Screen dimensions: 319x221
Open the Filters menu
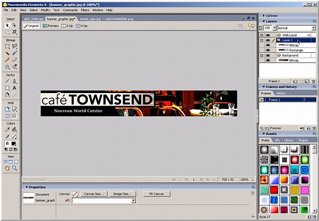point(85,10)
